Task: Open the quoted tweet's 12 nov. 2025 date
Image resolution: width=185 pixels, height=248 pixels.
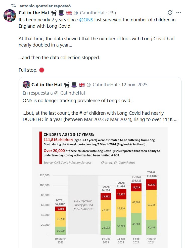Action: tap(134, 85)
